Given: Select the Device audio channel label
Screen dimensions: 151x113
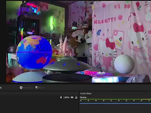Looking at the screenshot, I should [83, 97].
